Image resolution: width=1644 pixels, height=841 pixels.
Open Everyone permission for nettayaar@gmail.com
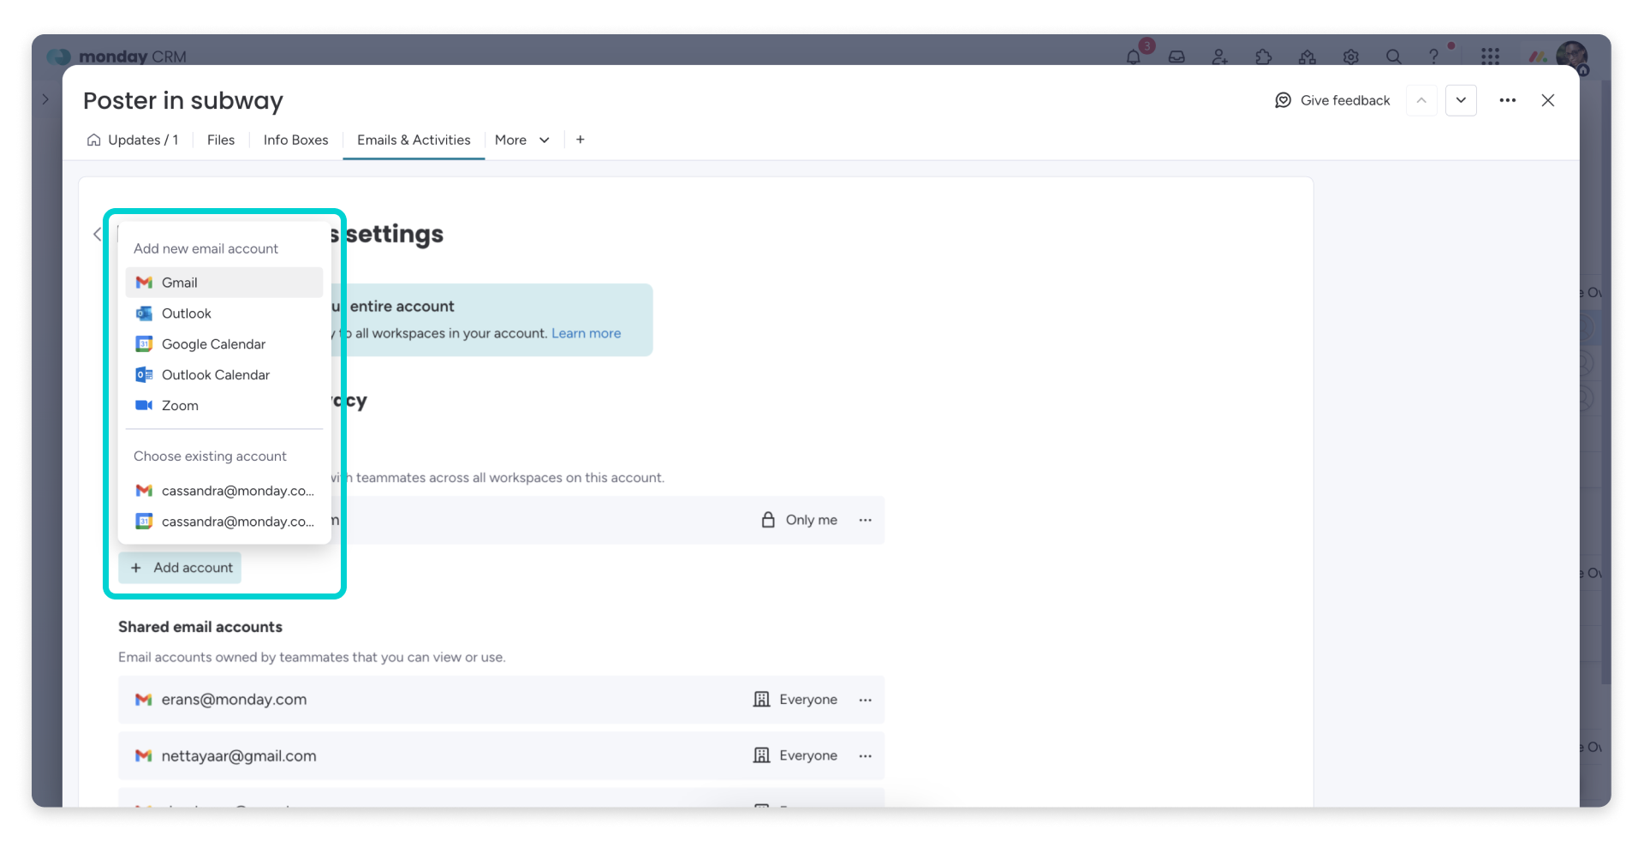pyautogui.click(x=795, y=755)
